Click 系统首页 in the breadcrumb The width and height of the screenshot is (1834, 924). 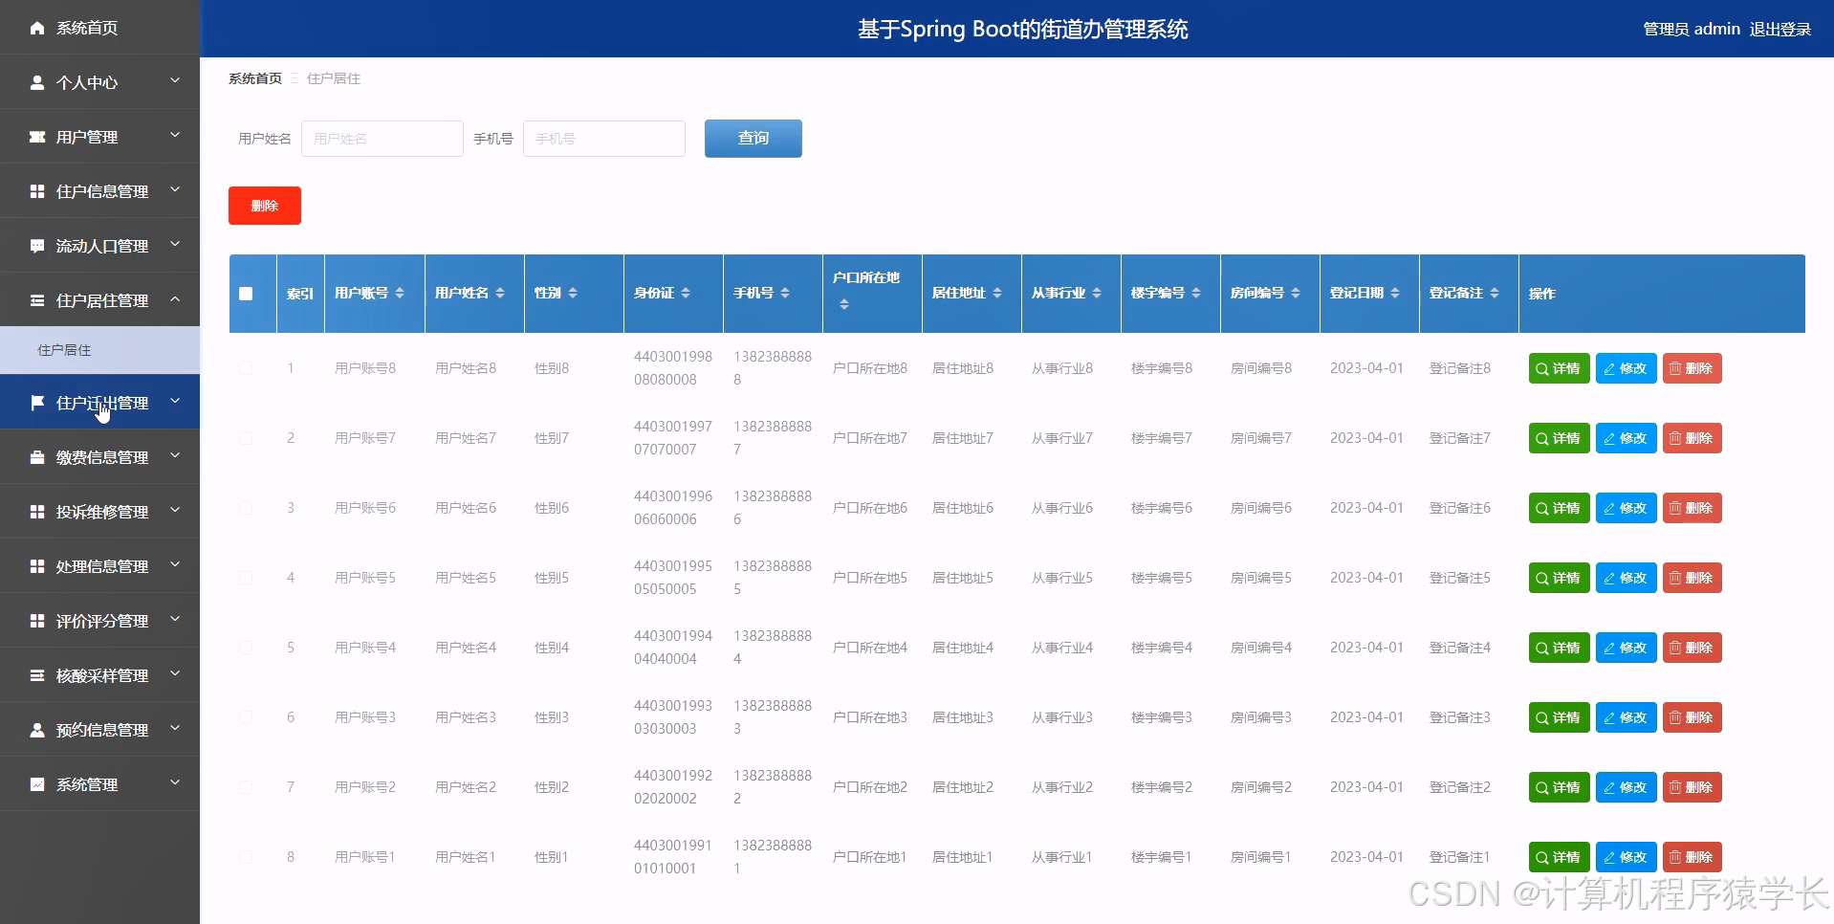[x=253, y=77]
